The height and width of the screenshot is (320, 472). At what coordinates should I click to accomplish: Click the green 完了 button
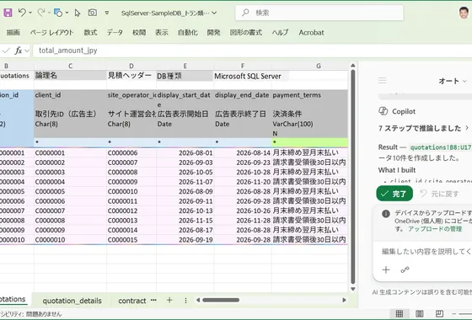tap(394, 194)
